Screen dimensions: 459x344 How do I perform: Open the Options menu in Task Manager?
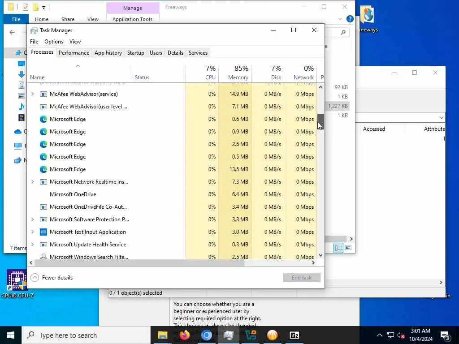54,42
